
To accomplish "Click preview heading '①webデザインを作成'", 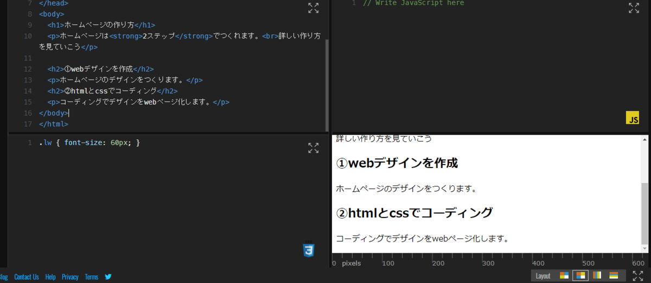I will tap(397, 163).
